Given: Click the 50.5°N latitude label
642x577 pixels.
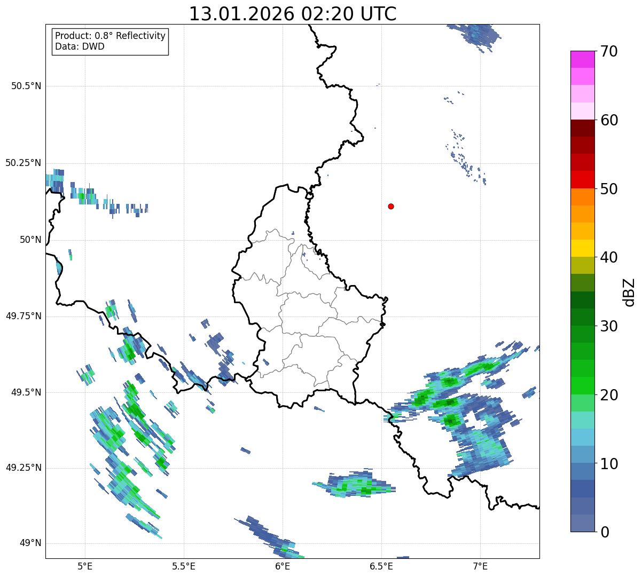Looking at the screenshot, I should point(26,86).
